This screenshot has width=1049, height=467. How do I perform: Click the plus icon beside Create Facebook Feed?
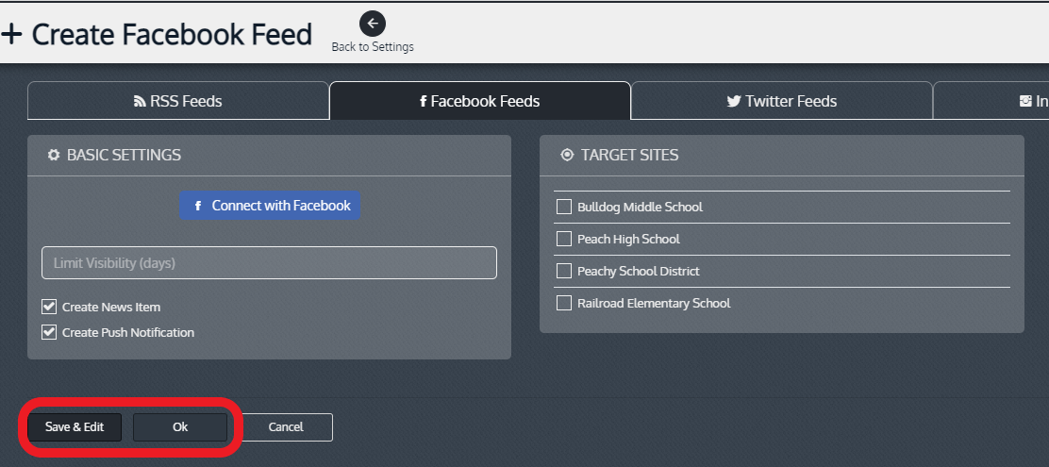(11, 34)
